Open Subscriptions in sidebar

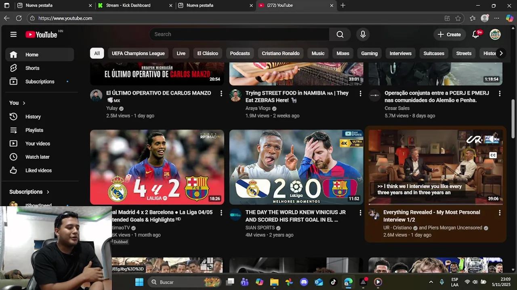pos(40,81)
